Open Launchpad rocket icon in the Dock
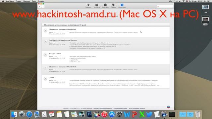 (22, 114)
